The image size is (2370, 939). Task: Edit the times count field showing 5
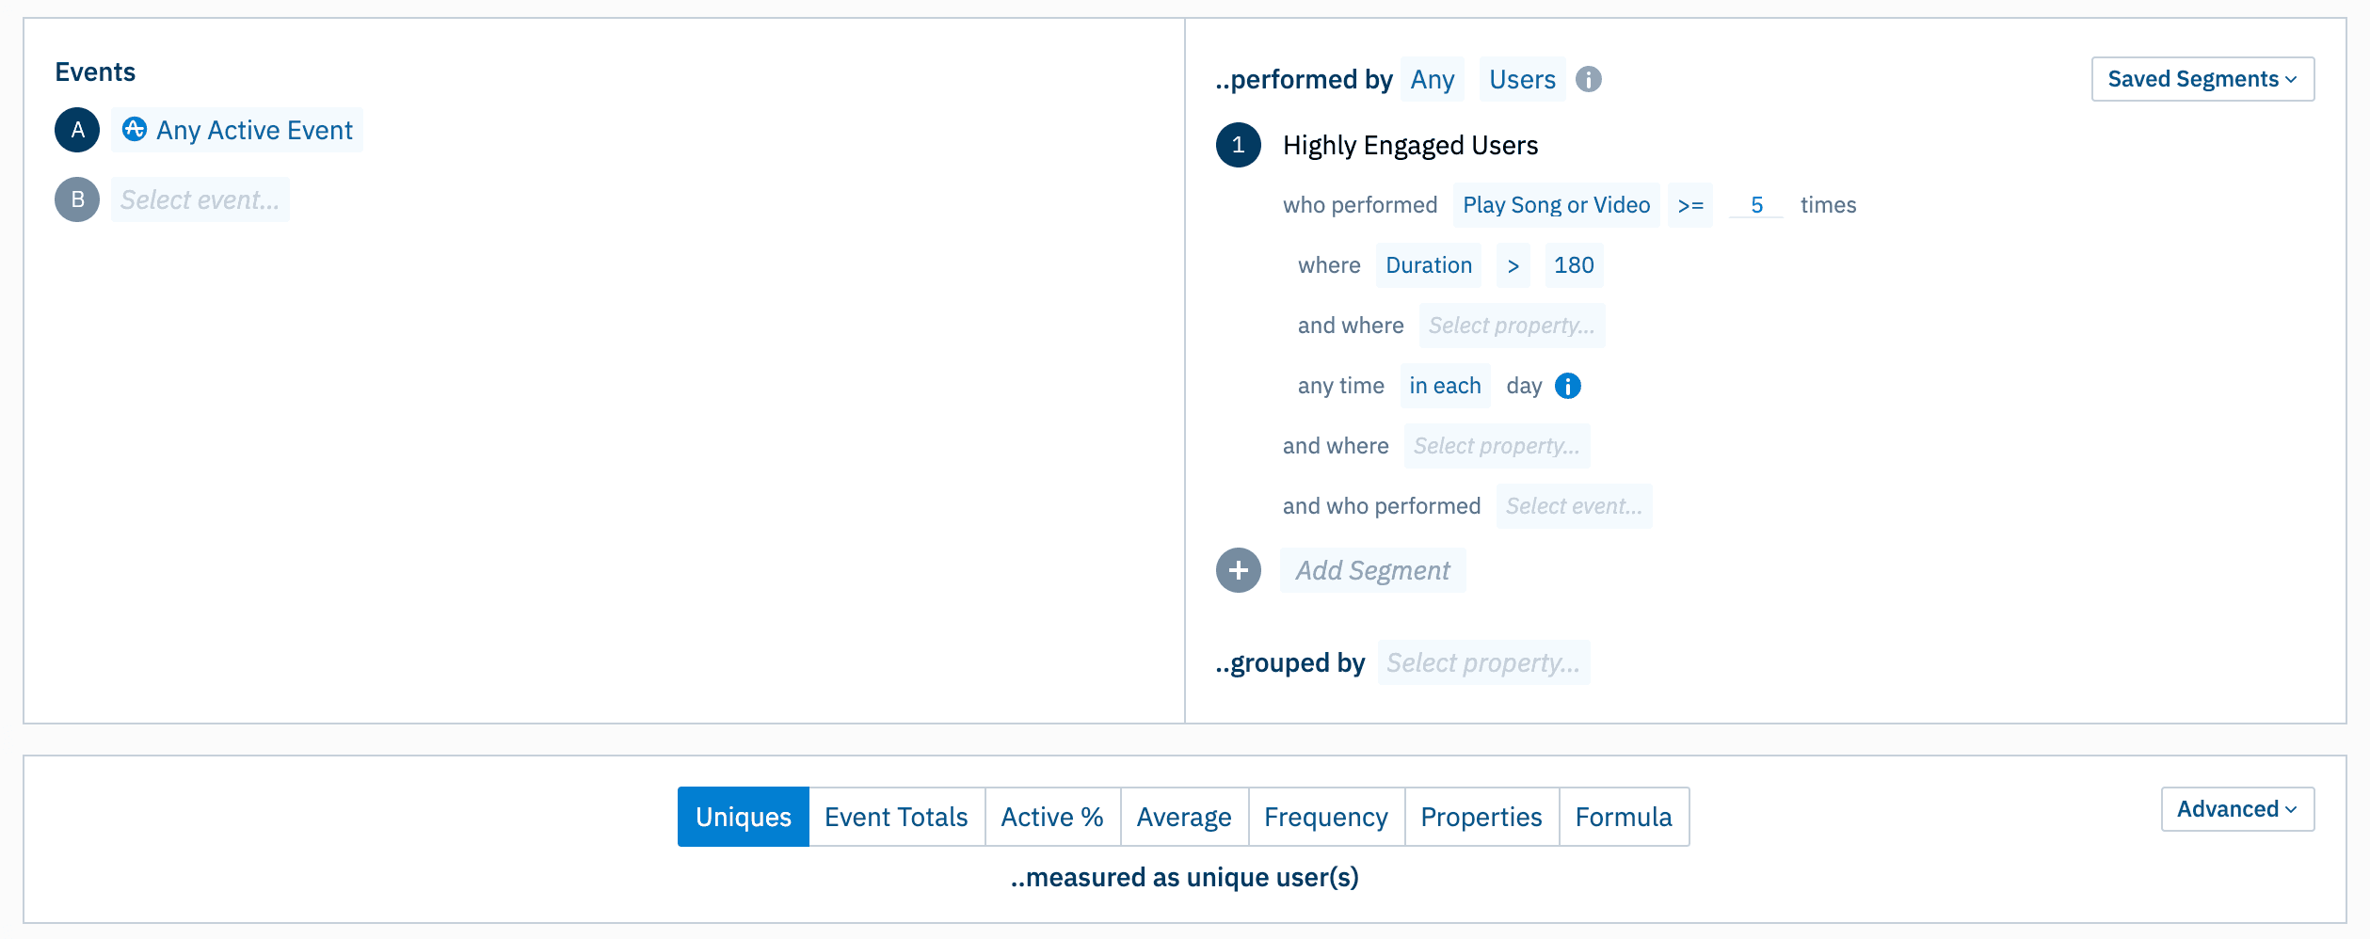pos(1756,205)
